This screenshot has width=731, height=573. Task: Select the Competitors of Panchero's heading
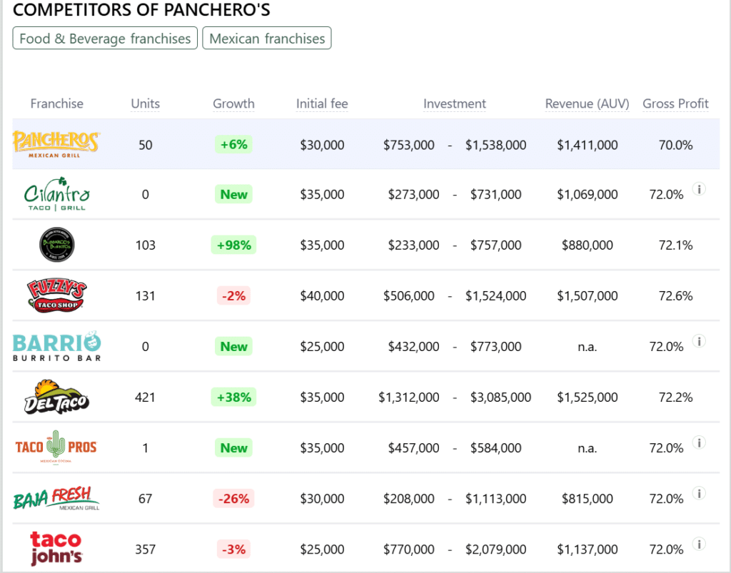click(x=141, y=10)
